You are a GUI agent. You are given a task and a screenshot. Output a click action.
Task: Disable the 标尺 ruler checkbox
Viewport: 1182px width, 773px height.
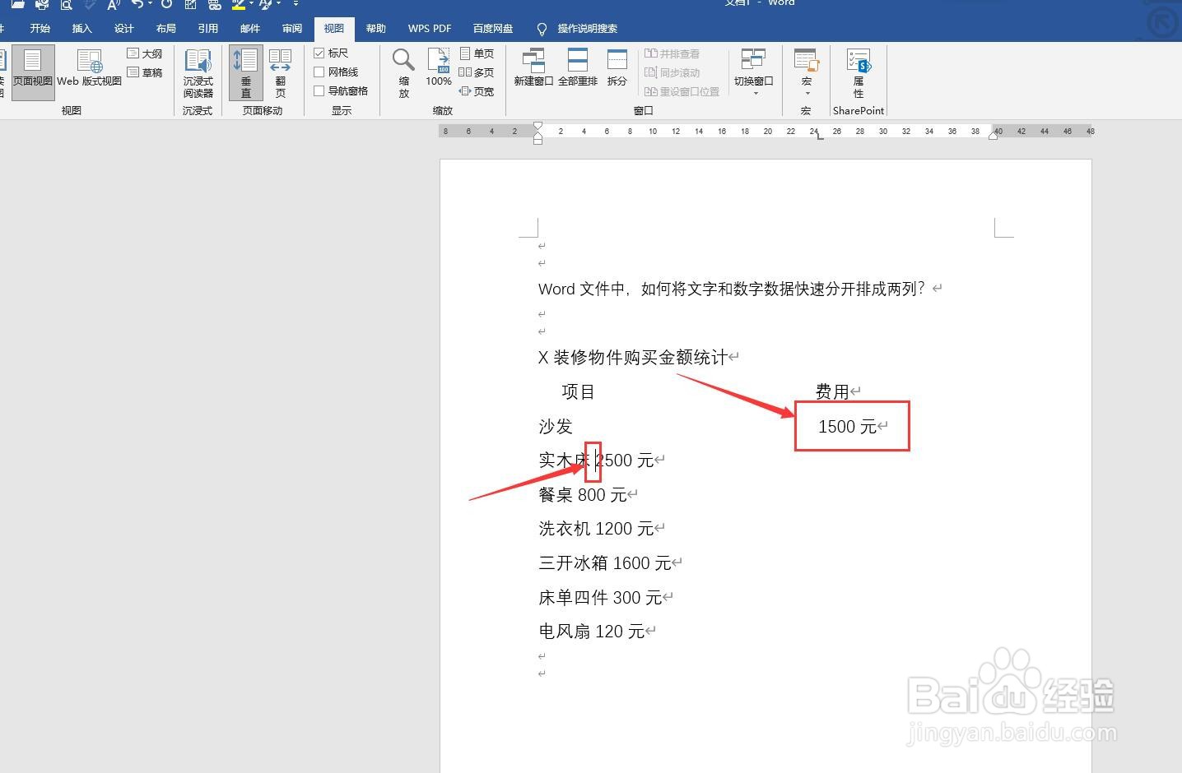(x=319, y=53)
